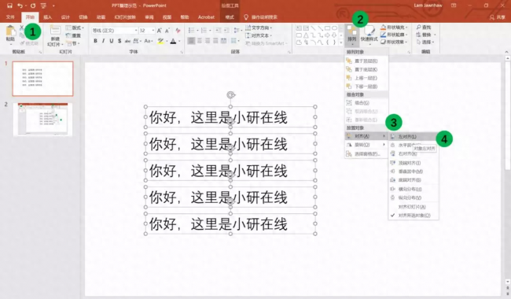Screen dimensions: 511x299
Task: Open the Design ribbon tab
Action: click(x=65, y=17)
